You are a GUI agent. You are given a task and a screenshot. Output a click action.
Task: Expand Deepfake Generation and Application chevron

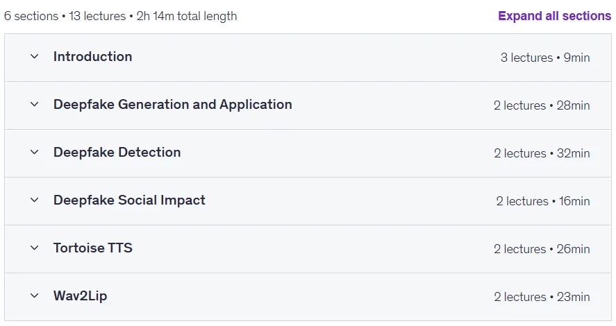35,104
